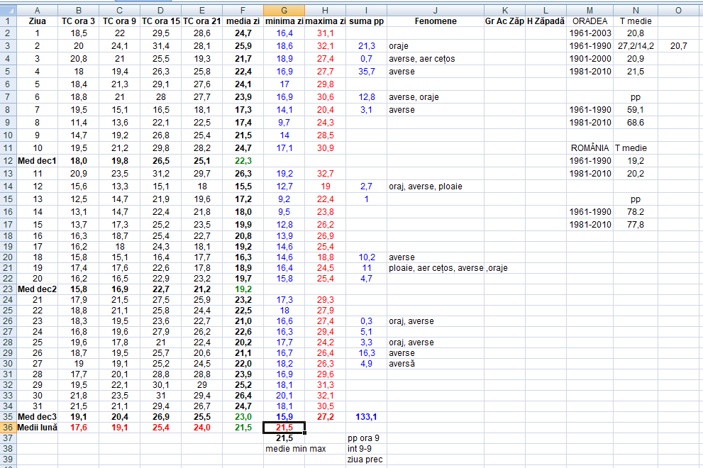703x468 pixels.
Task: Click the 'Med dec3' row label
Action: 37,417
